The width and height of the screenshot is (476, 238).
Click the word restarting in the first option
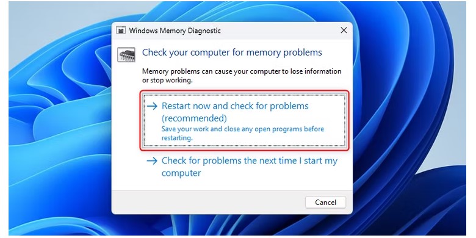coord(176,138)
